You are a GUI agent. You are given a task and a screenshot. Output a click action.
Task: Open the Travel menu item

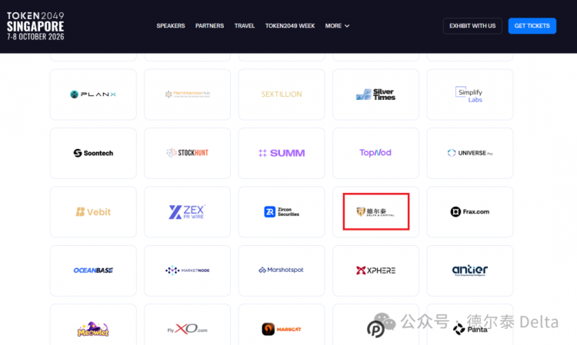(245, 25)
